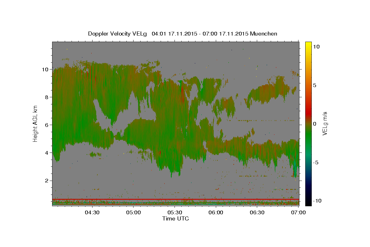This screenshot has width=370, height=247.
Task: Click the colorbar tick label -10
Action: pyautogui.click(x=317, y=201)
